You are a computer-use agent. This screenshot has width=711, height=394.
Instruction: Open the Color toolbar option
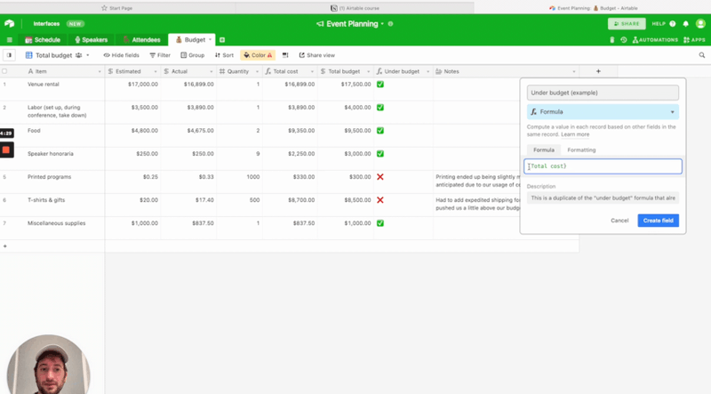click(257, 55)
